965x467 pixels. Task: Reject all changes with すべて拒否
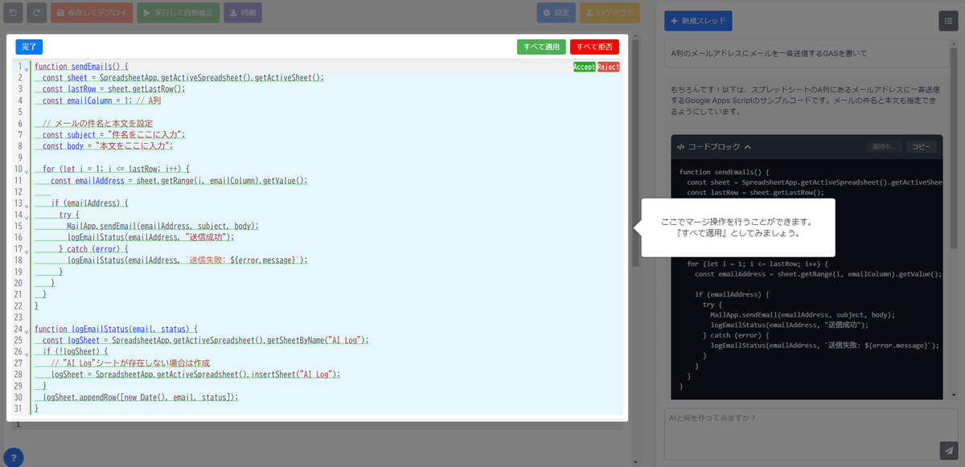click(594, 47)
